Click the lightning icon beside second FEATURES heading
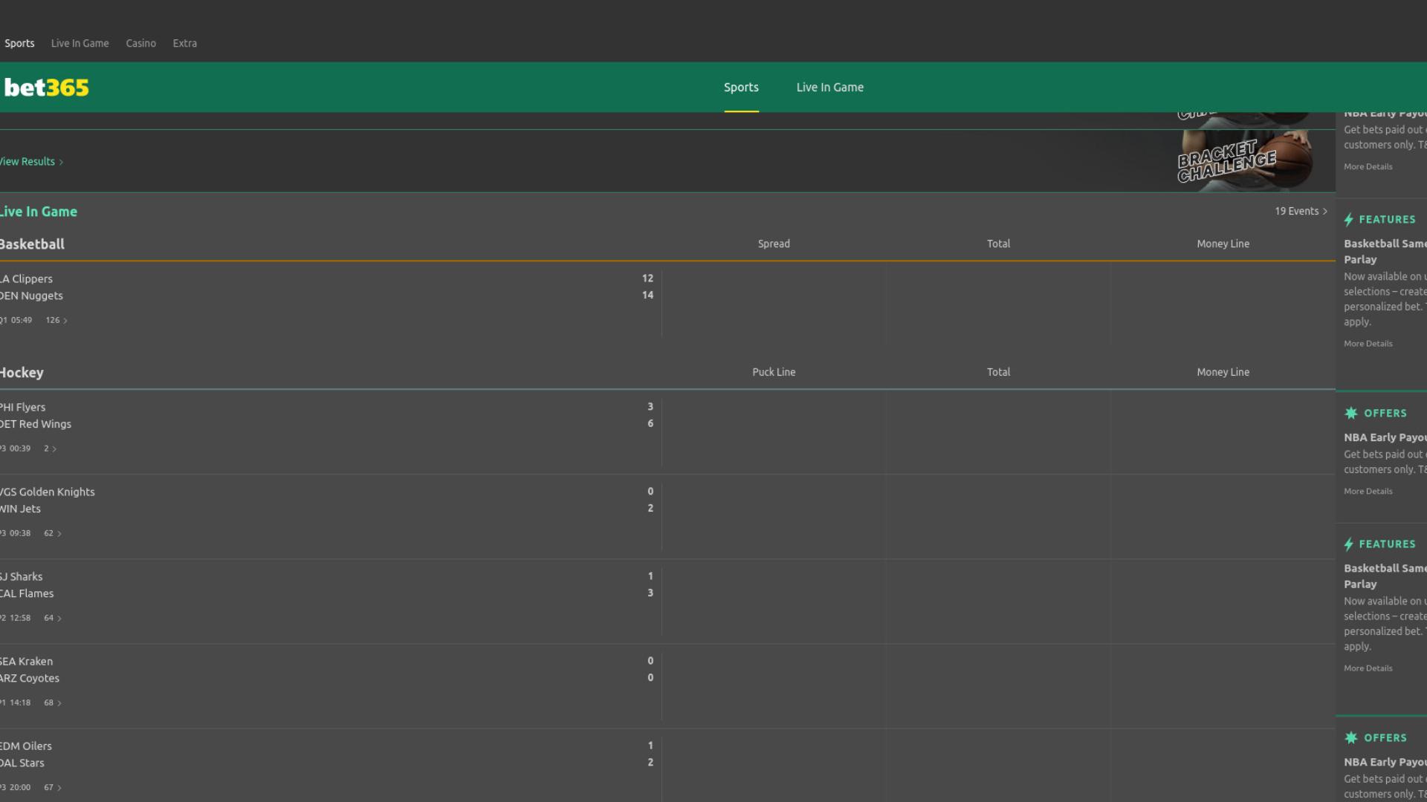The width and height of the screenshot is (1427, 802). (1349, 544)
